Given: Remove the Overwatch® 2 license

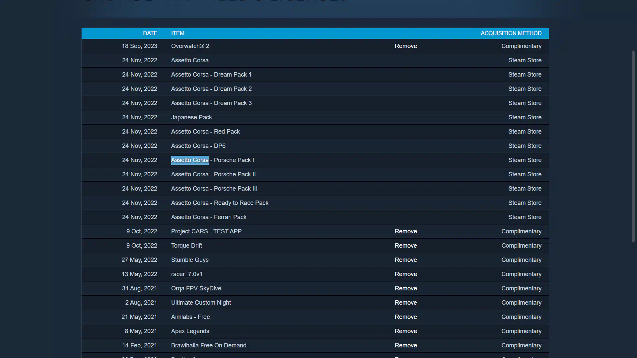Looking at the screenshot, I should point(406,46).
